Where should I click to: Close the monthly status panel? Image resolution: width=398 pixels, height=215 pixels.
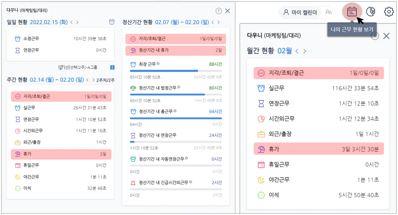386,36
